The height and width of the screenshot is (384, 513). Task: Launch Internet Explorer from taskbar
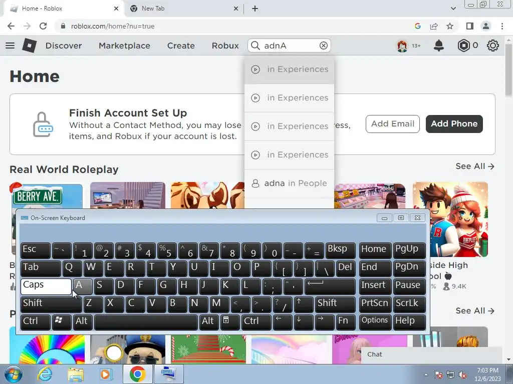(45, 374)
